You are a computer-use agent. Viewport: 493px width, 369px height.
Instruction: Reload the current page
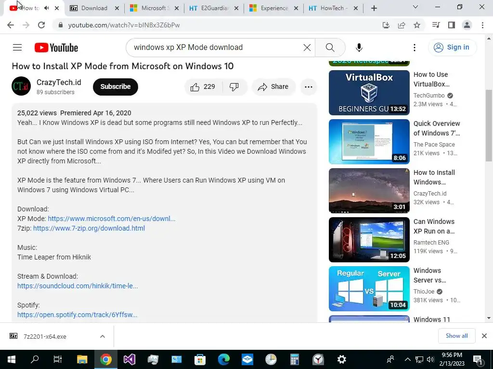click(41, 25)
